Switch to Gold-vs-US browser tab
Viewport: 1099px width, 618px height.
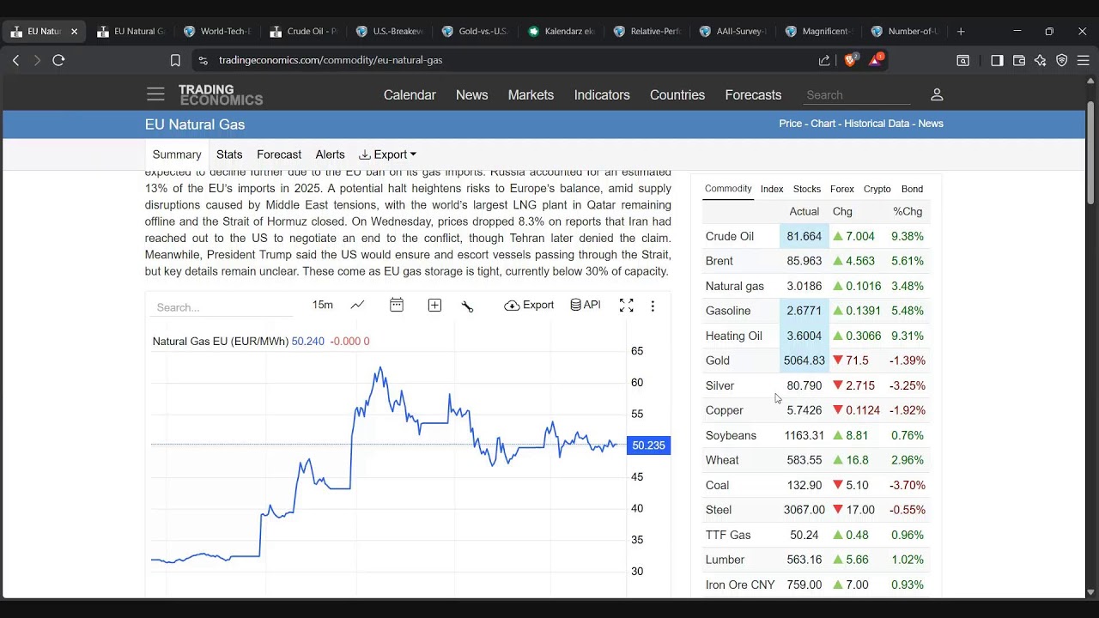475,31
